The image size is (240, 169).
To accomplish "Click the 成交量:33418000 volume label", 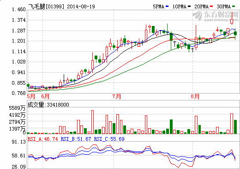I will pyautogui.click(x=48, y=105).
